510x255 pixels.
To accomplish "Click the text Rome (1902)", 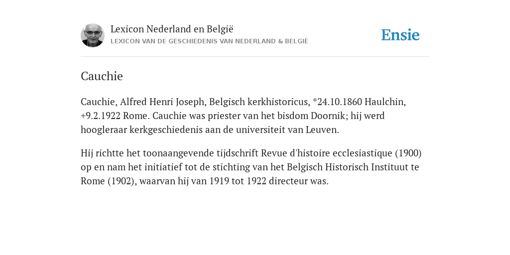I will pyautogui.click(x=108, y=181).
